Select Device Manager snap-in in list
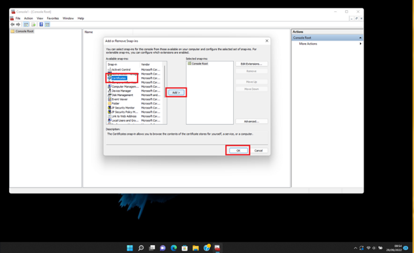 121,91
